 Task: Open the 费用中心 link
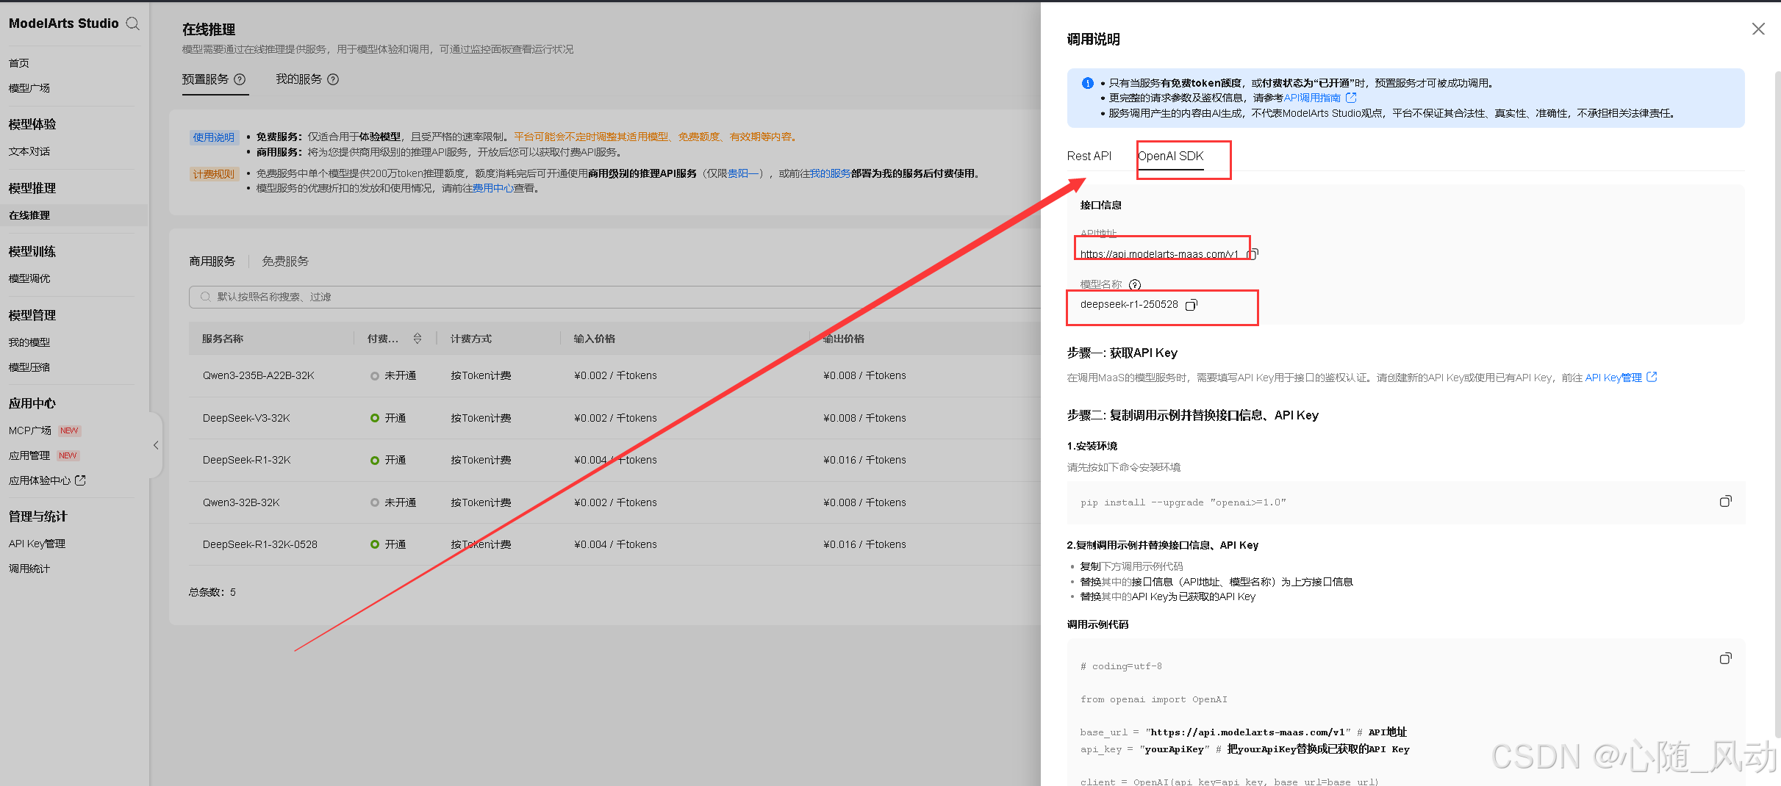pyautogui.click(x=492, y=189)
